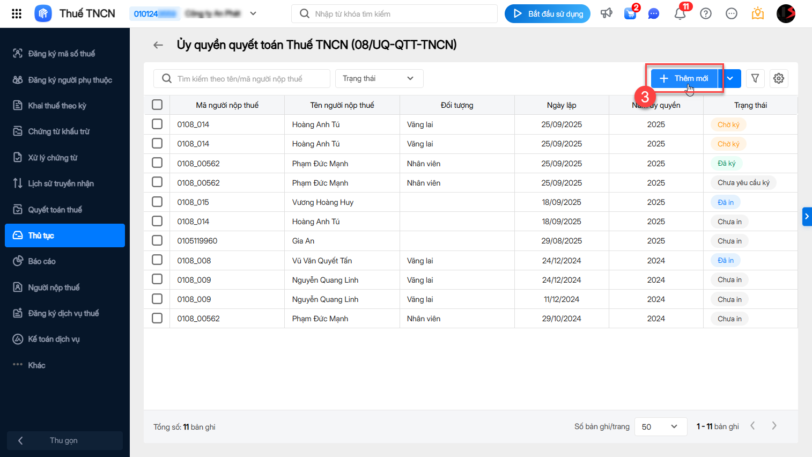Click the Thuế TNCN logo icon
Screen dimensions: 812x457
(43, 13)
